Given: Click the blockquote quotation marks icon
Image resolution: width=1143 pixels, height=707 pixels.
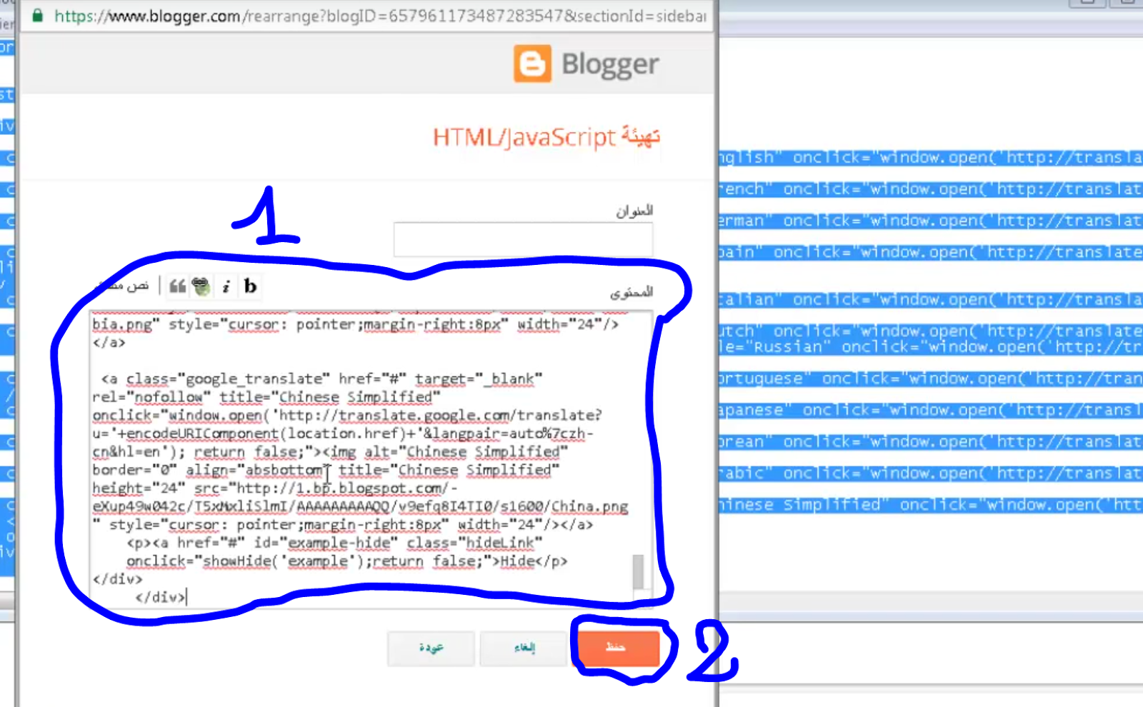Looking at the screenshot, I should (x=177, y=286).
